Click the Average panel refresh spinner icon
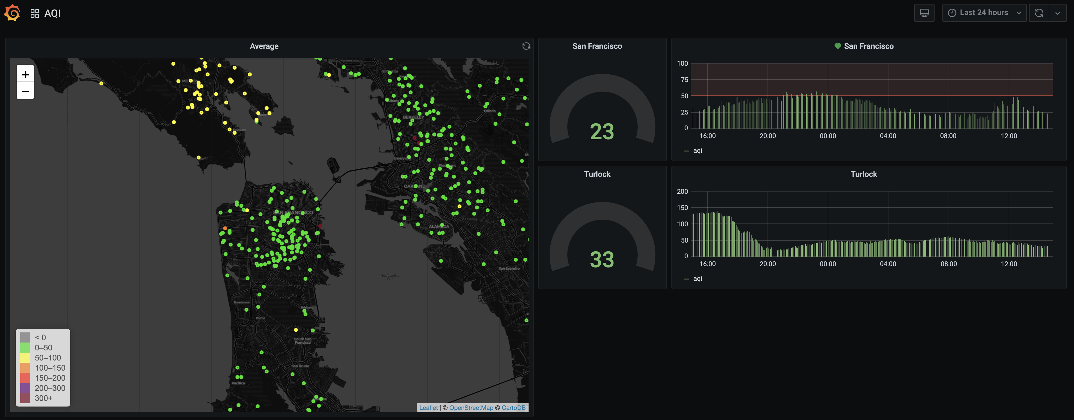Screen dimensions: 1074x420 526,46
